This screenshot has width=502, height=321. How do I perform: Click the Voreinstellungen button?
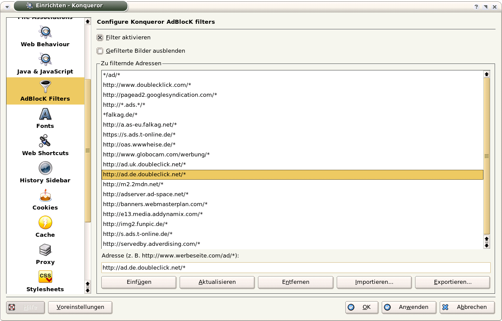point(80,307)
